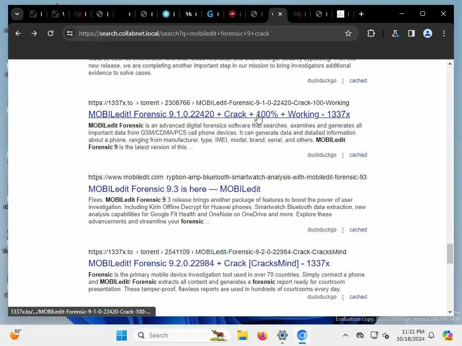
Task: Click the taskbar Search box
Action: pos(181,335)
